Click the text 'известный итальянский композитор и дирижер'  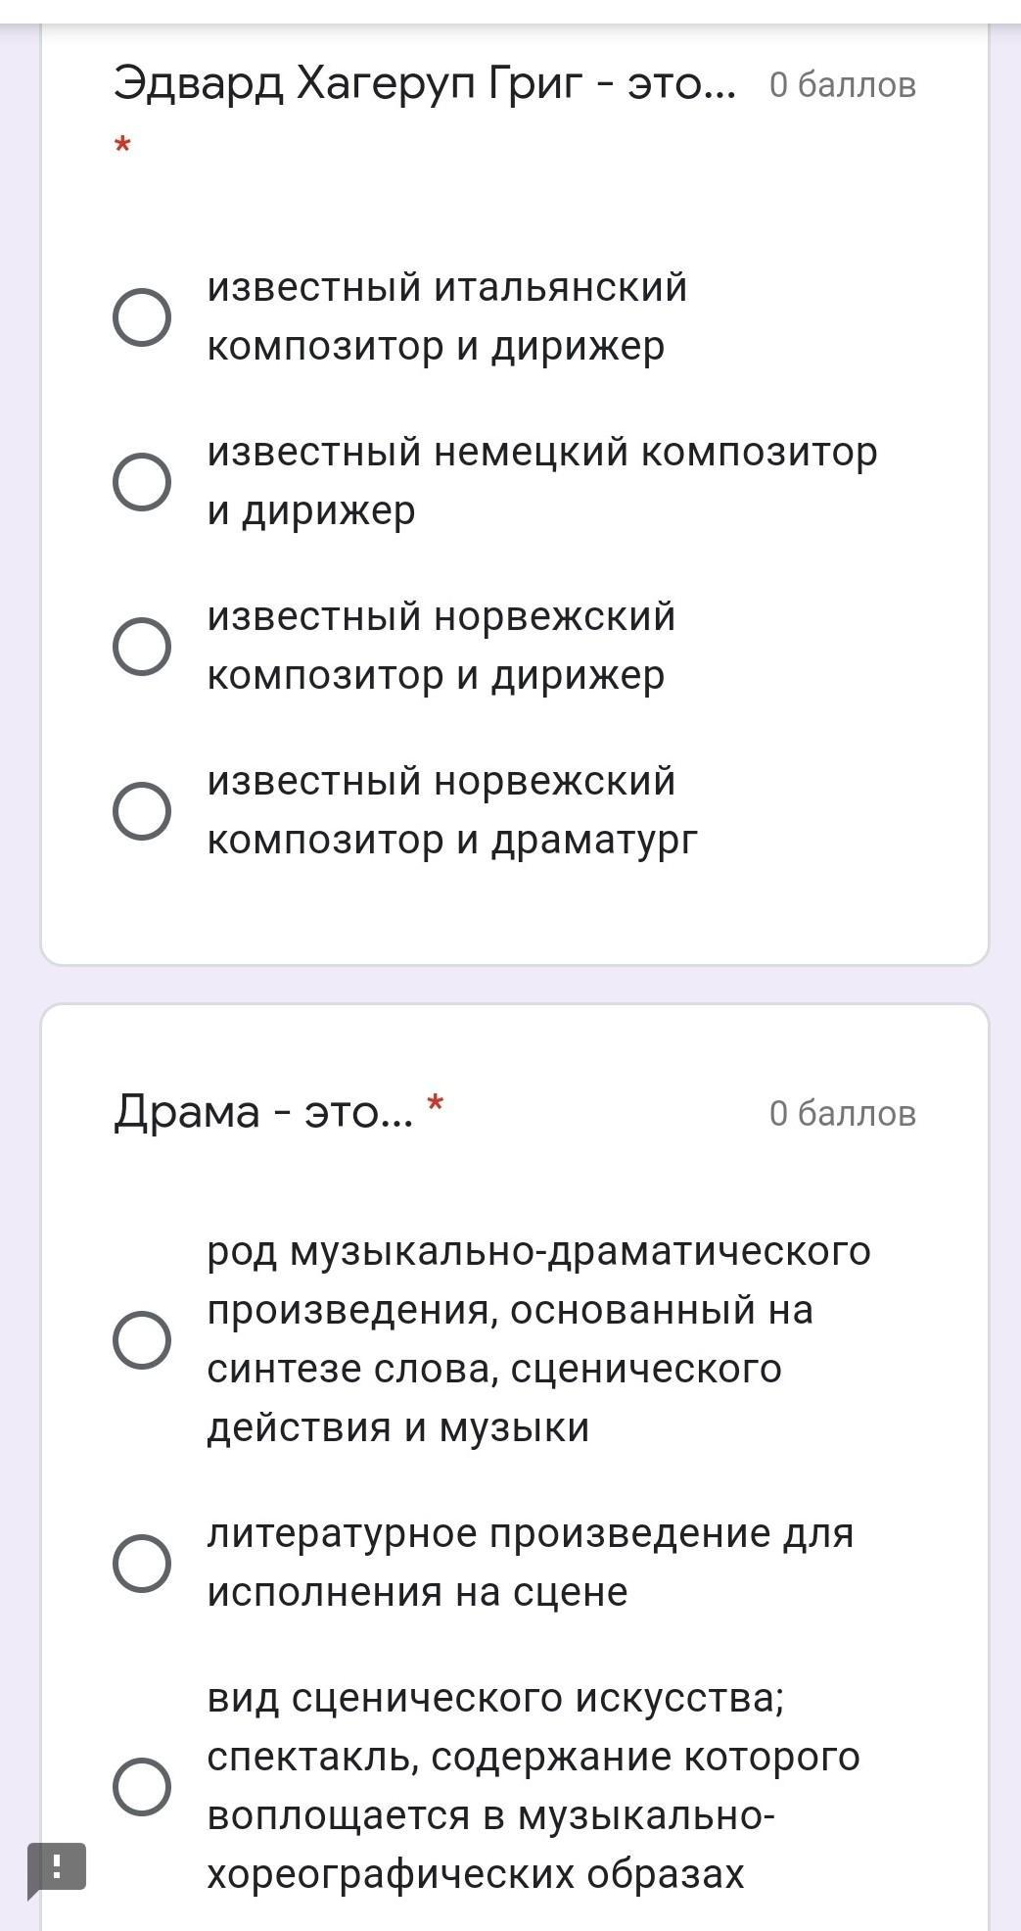tap(446, 316)
